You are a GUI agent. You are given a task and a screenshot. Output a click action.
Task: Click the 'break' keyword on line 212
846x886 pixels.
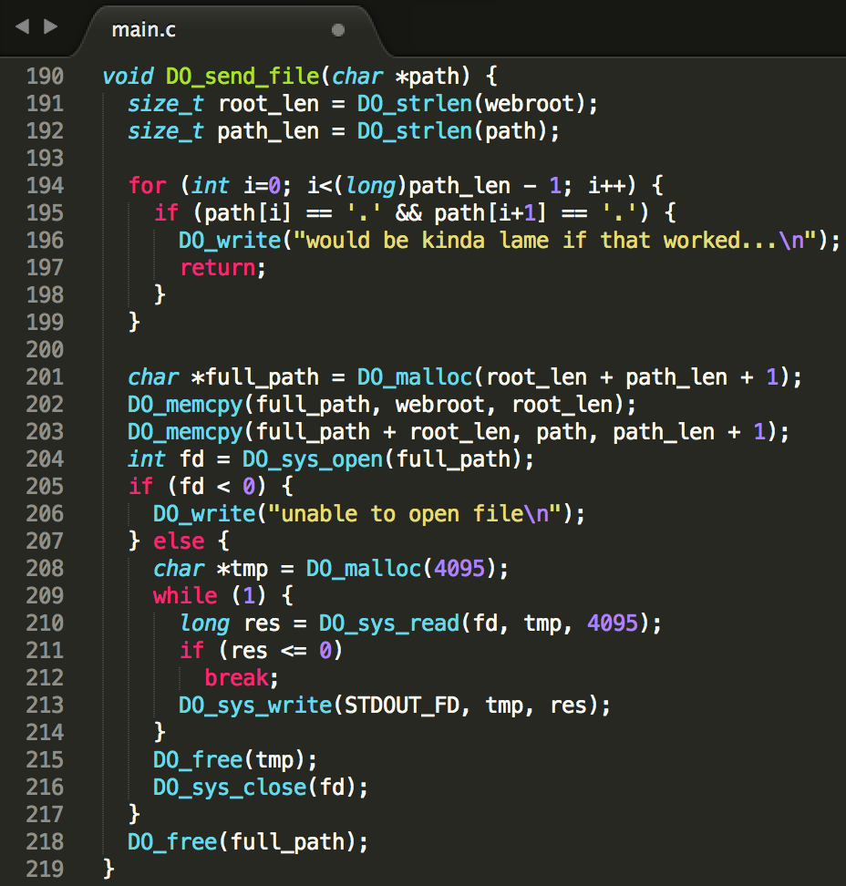click(236, 677)
